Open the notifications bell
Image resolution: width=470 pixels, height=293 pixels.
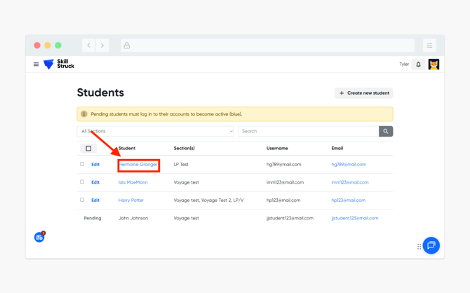point(418,64)
